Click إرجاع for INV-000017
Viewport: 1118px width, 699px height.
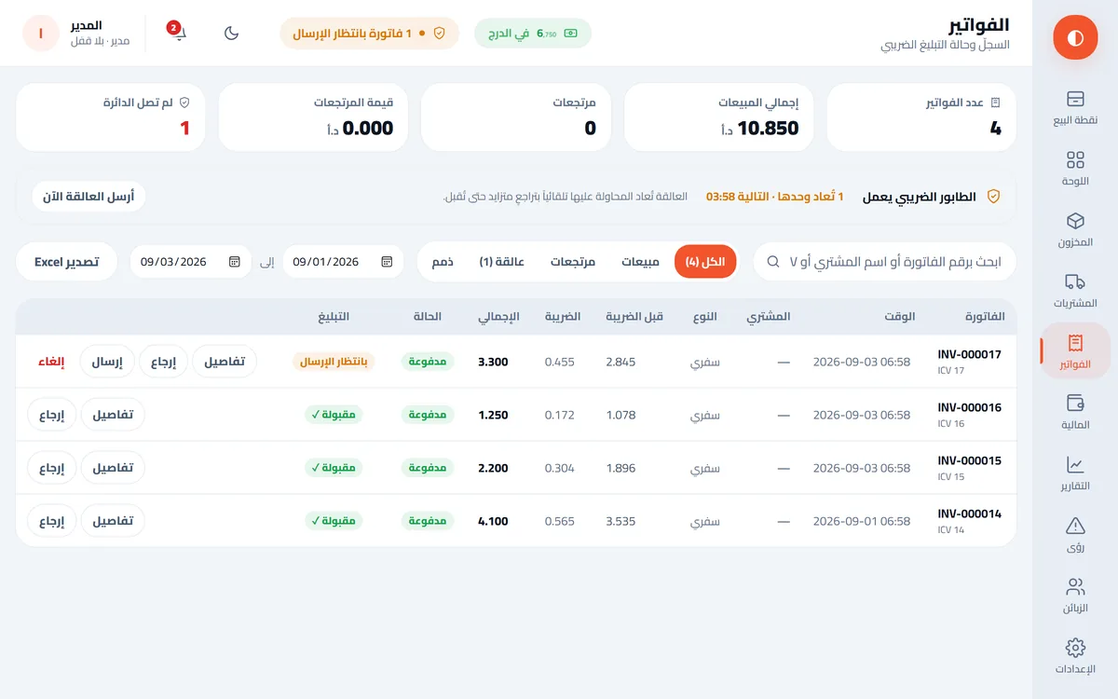[164, 362]
